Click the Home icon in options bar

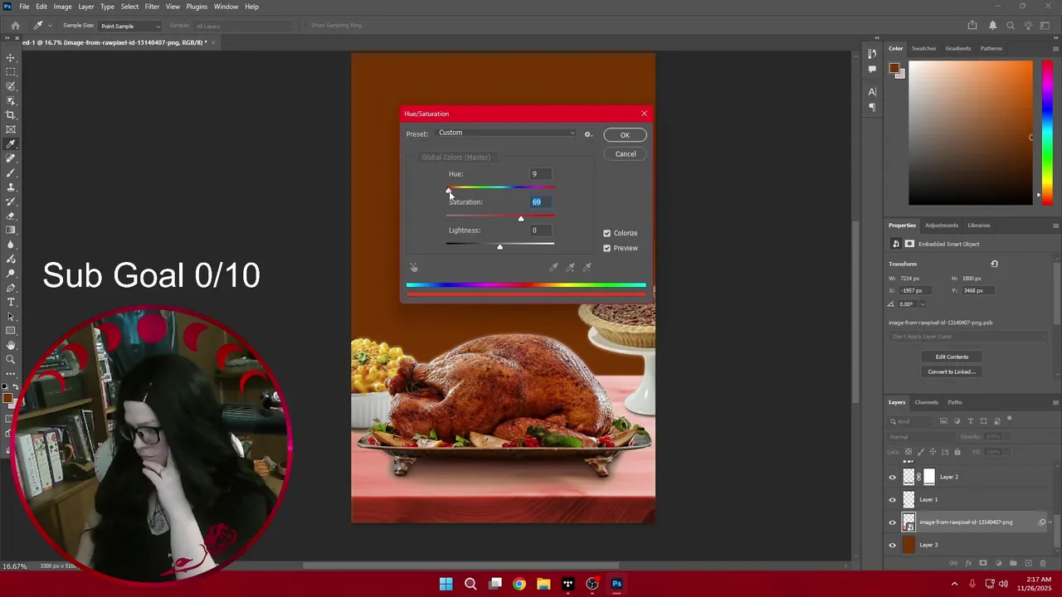[15, 26]
